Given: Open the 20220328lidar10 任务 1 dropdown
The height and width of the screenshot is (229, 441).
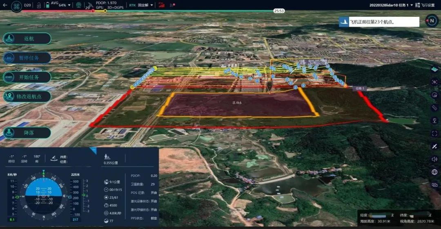Looking at the screenshot, I should coord(412,5).
